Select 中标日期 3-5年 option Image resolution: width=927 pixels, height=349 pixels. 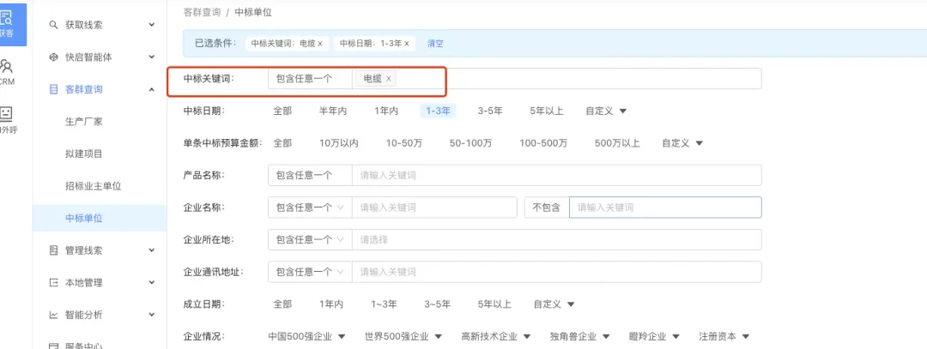pos(490,111)
